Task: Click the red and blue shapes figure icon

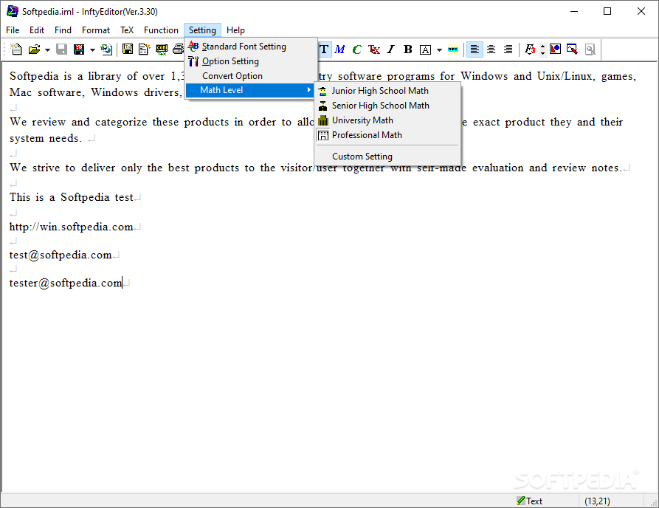Action: [555, 49]
